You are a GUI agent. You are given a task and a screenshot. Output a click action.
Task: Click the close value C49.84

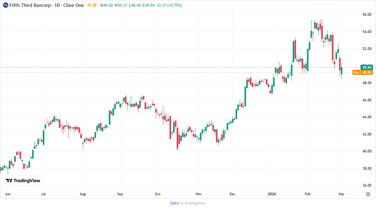148,5
